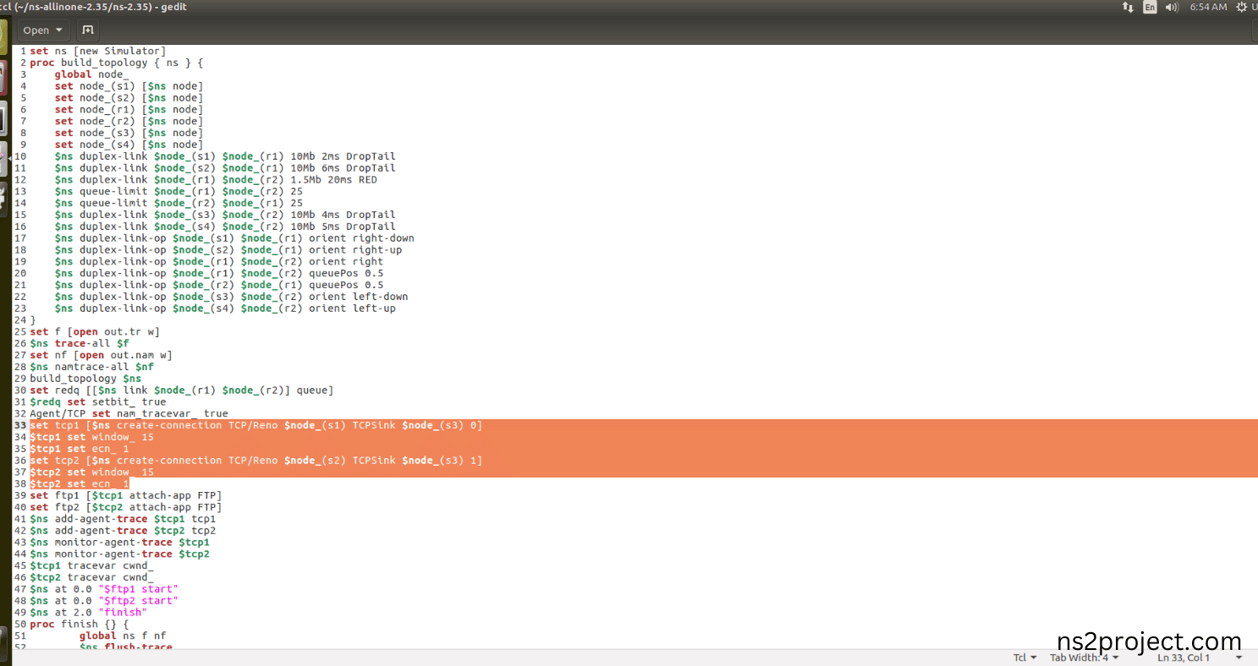1258x666 pixels.
Task: Open the sound volume indicator
Action: coord(1172,7)
